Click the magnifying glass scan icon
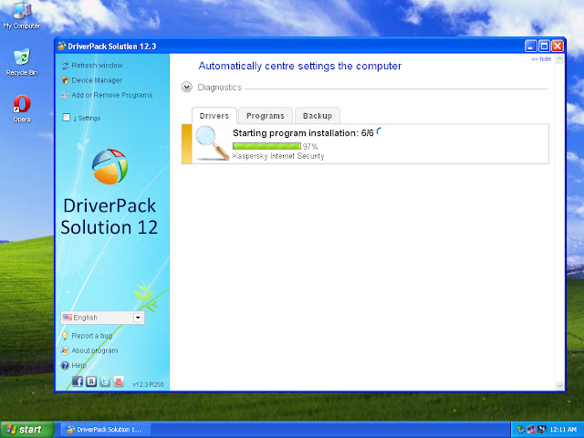The image size is (584, 438). [212, 143]
